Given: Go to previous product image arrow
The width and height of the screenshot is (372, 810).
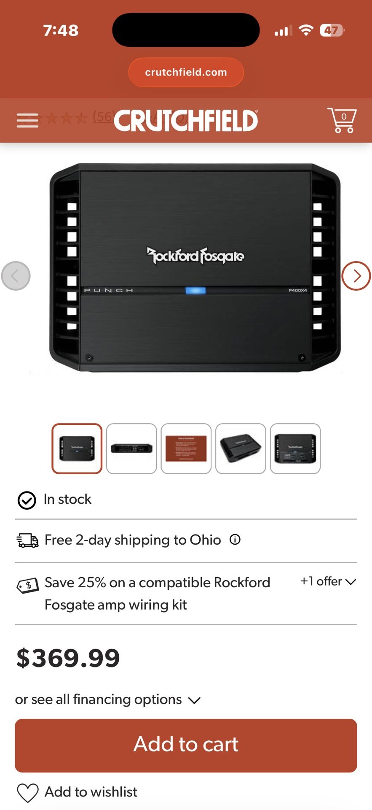Looking at the screenshot, I should tap(16, 276).
